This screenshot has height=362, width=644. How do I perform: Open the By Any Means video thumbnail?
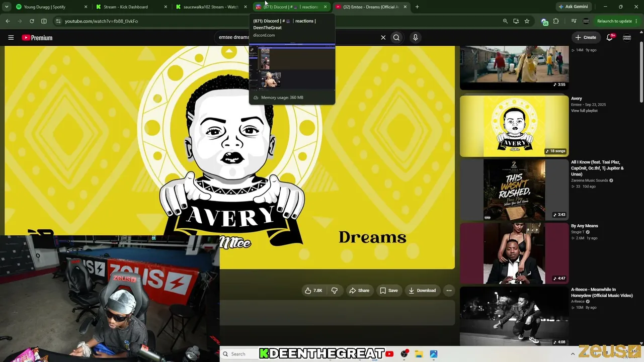click(514, 253)
